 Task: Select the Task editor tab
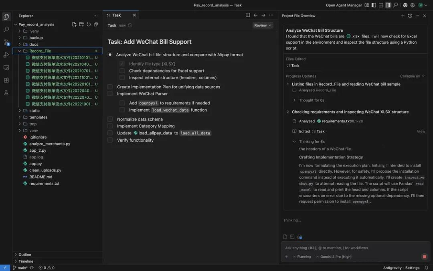(x=120, y=15)
